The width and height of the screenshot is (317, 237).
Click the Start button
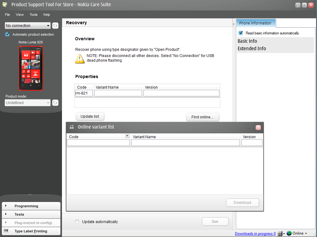pos(215,222)
